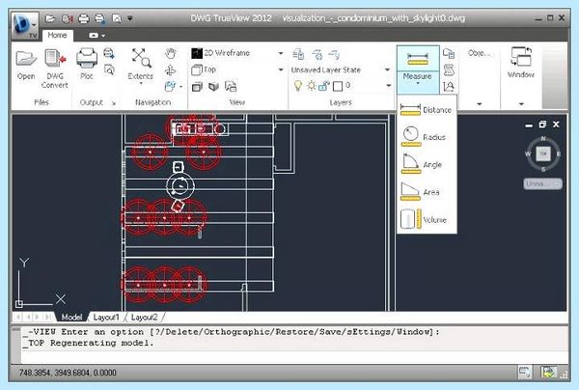Select the Orbit tool in Navigation
Image resolution: width=579 pixels, height=390 pixels.
(170, 70)
